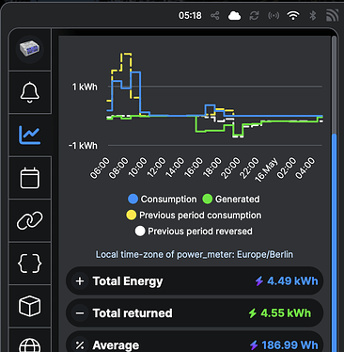Click the Wi-Fi status icon

tap(293, 15)
